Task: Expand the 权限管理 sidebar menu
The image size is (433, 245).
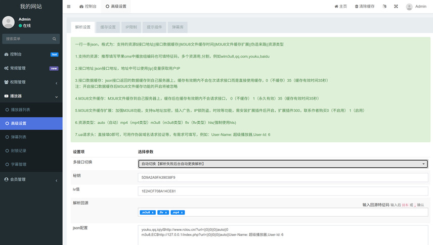Action: coord(30,82)
